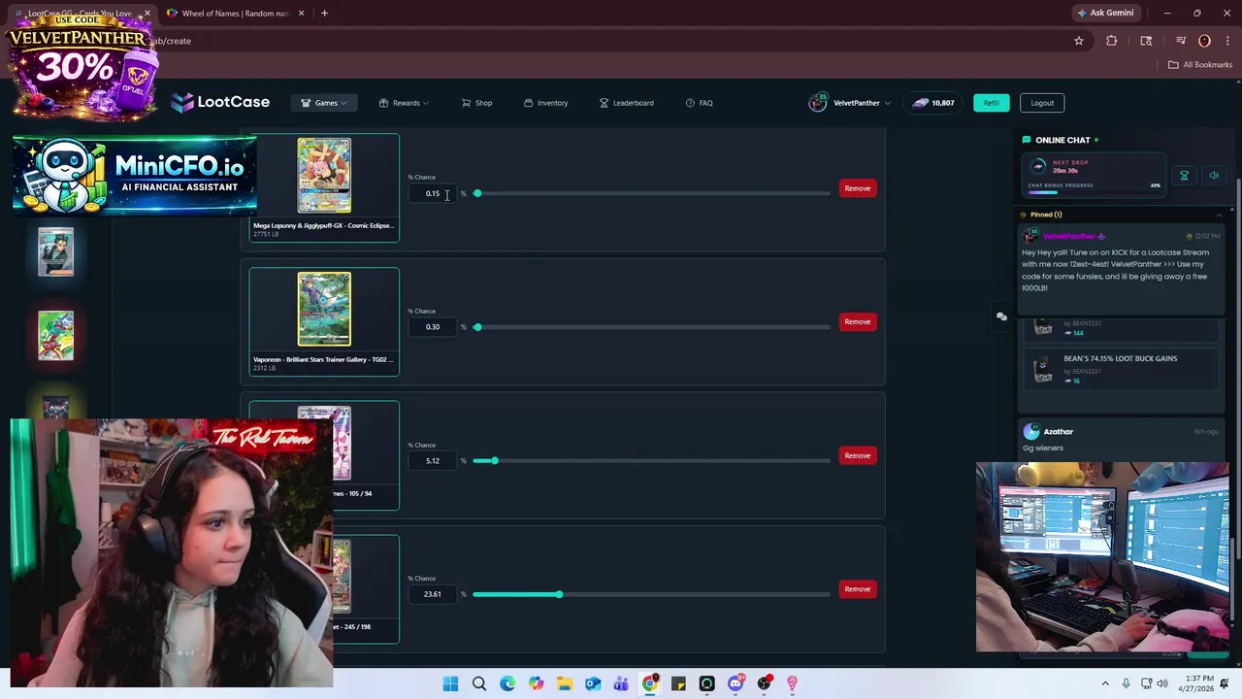Click the MiniCFO.io advertisement banner
Image resolution: width=1242 pixels, height=699 pixels.
(x=135, y=175)
